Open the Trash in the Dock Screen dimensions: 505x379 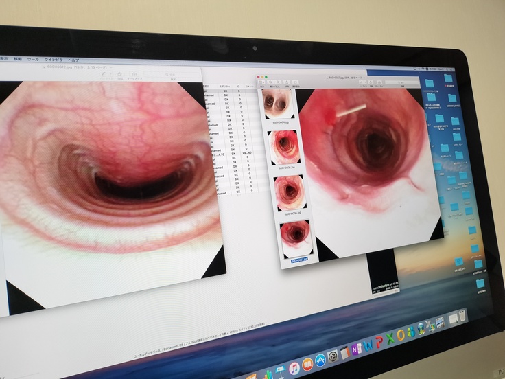[463, 317]
